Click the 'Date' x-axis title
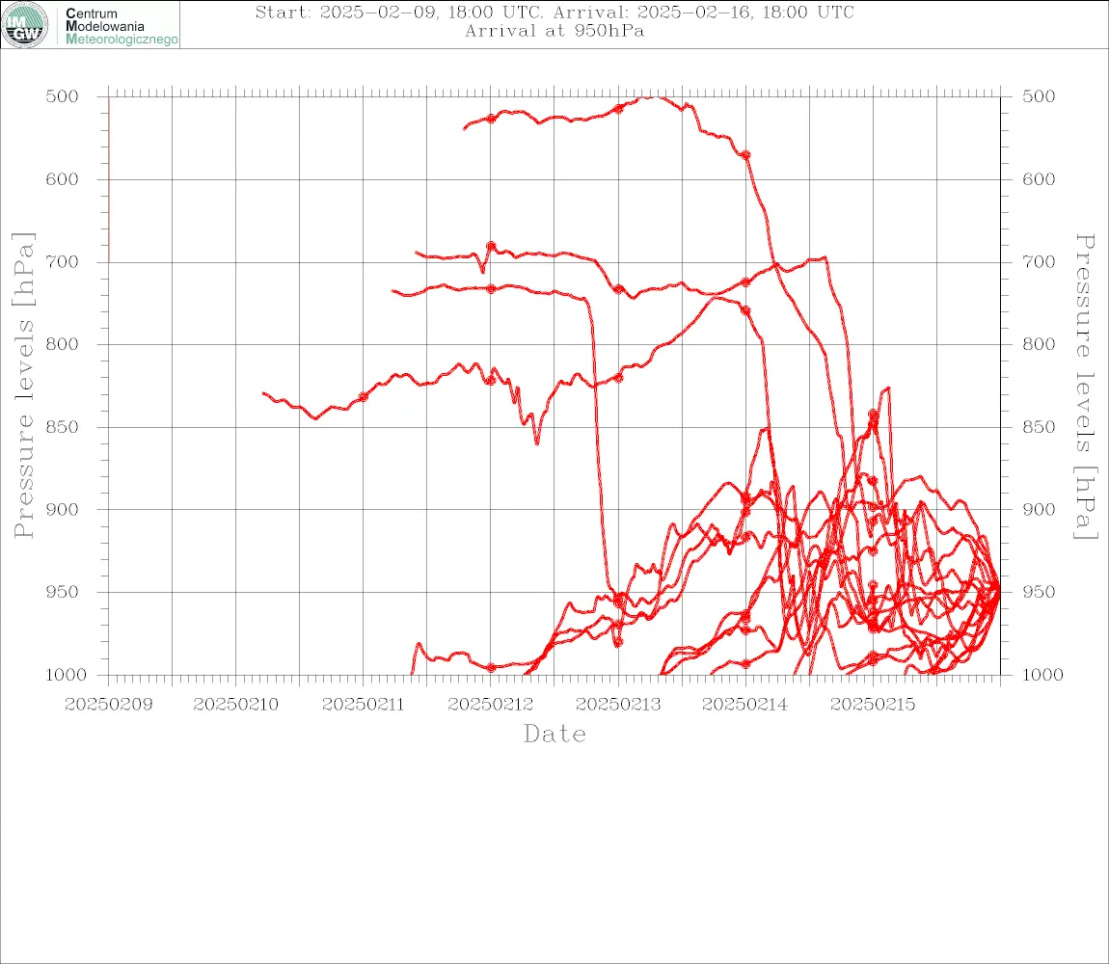1109x964 pixels. pyautogui.click(x=555, y=735)
